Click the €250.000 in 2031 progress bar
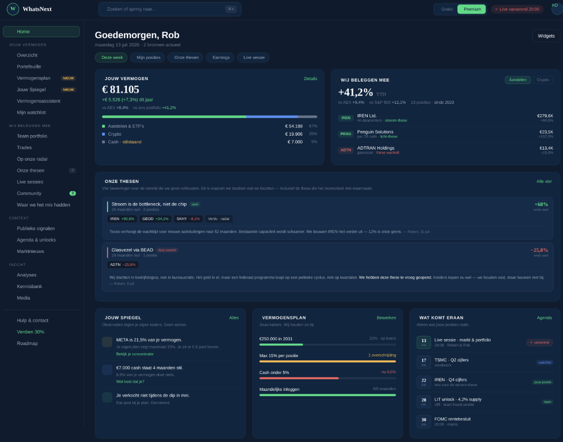The height and width of the screenshot is (442, 563). (x=327, y=345)
